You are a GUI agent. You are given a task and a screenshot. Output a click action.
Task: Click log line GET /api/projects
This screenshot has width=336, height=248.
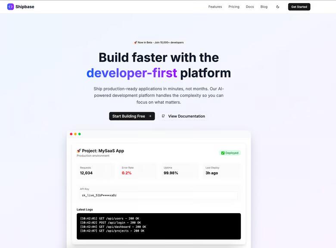112,231
